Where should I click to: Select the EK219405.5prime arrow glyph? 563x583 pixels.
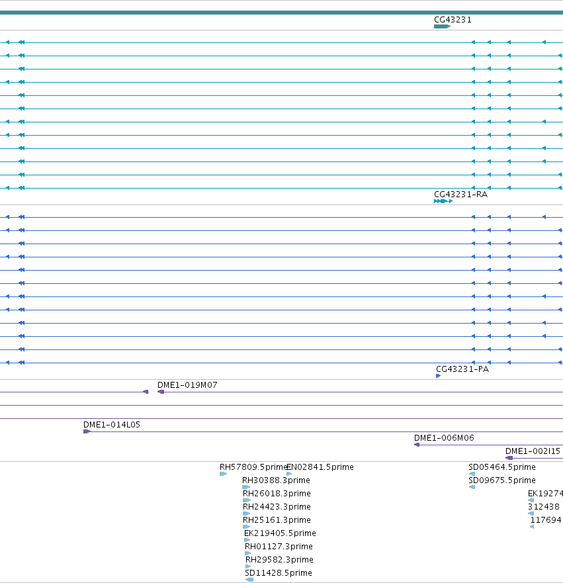[x=247, y=540]
